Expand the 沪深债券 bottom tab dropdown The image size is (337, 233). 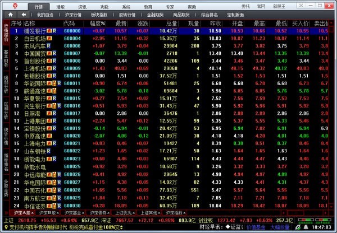coord(108,213)
